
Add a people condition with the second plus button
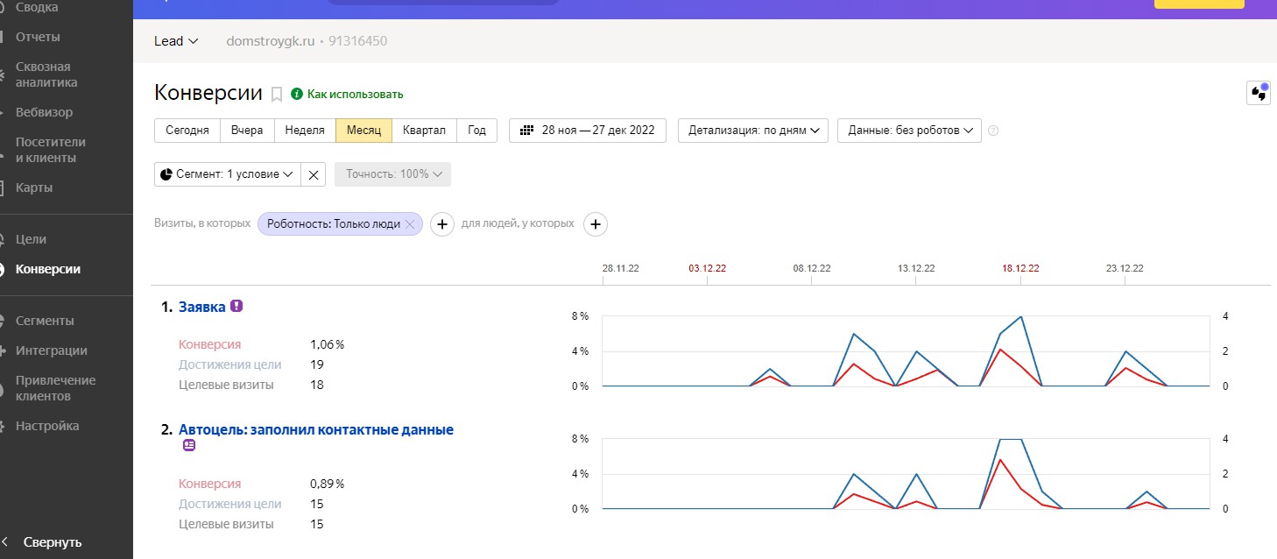point(596,224)
